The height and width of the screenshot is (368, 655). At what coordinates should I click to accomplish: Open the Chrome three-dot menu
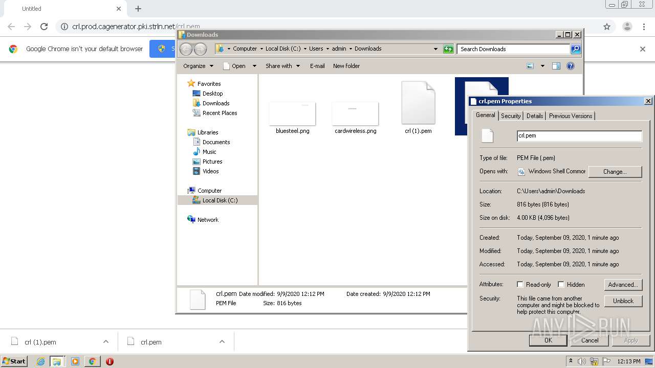(644, 27)
